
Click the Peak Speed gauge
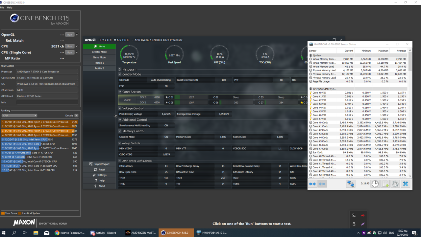[174, 54]
